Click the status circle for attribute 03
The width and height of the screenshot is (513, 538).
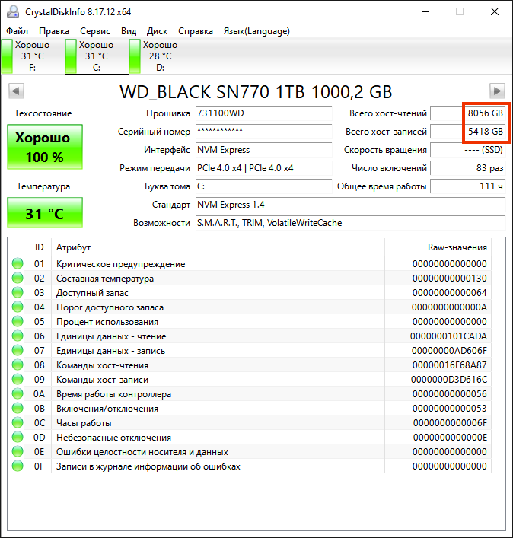click(18, 292)
